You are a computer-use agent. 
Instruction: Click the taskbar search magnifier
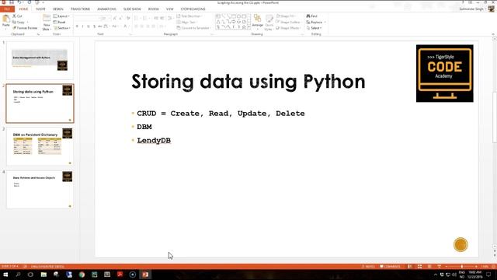pyautogui.click(x=18, y=275)
